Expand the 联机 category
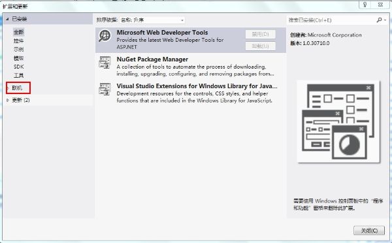This screenshot has width=392, height=243. pos(8,88)
